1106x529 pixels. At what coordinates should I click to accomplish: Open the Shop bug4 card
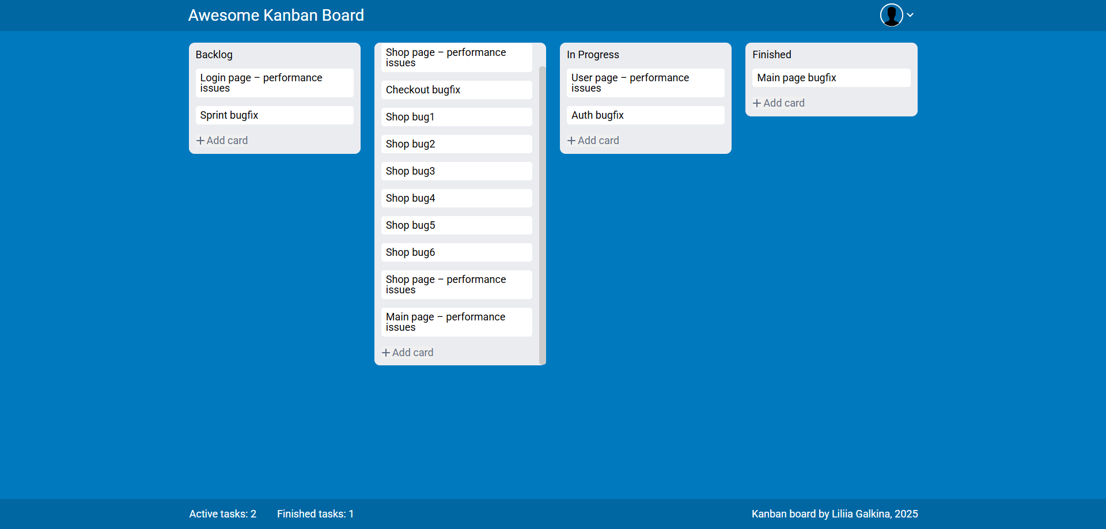456,198
